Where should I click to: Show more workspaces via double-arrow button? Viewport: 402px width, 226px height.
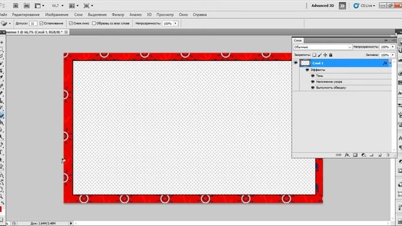point(342,6)
